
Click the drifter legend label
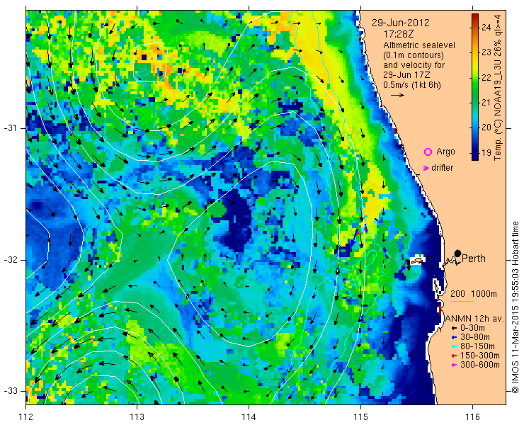(442, 168)
